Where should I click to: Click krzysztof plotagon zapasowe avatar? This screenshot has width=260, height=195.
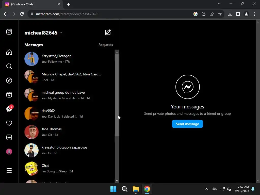pos(31,150)
